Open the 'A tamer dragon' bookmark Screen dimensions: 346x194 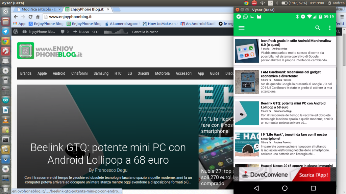click(x=122, y=24)
